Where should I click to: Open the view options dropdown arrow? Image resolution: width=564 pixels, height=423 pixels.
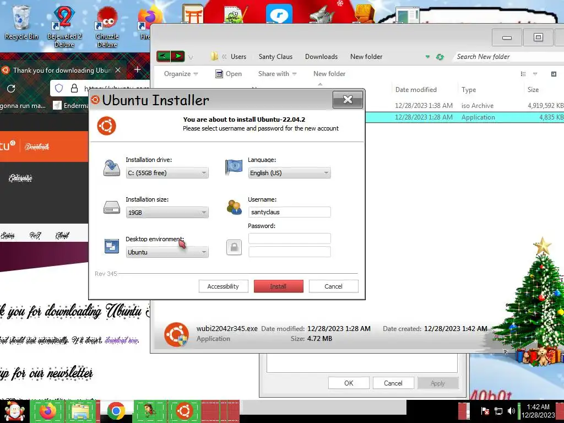coord(535,74)
